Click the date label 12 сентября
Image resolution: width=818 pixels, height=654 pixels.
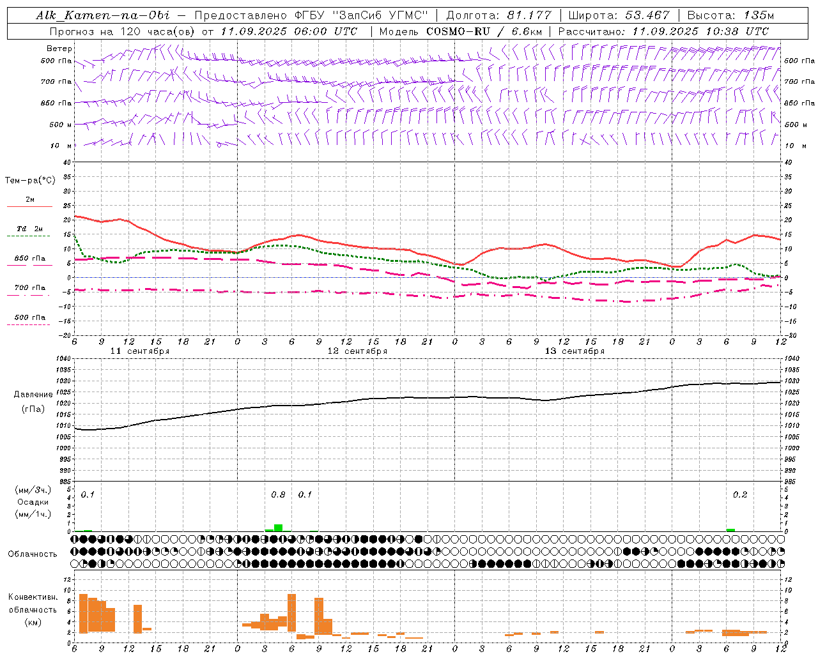pos(357,351)
